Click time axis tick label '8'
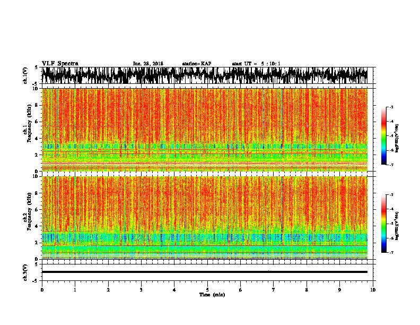The width and height of the screenshot is (420, 325). [x=307, y=290]
